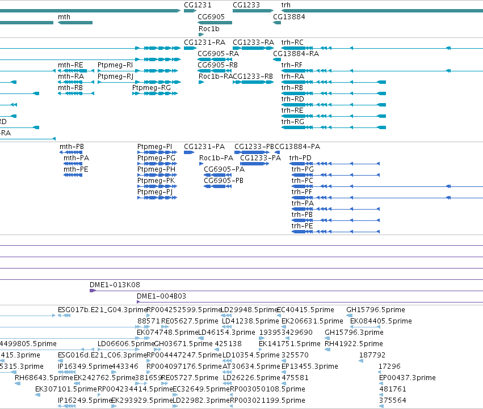
Task: Click the ESG017b.E21_G04.3prime EST
Action: tap(102, 310)
